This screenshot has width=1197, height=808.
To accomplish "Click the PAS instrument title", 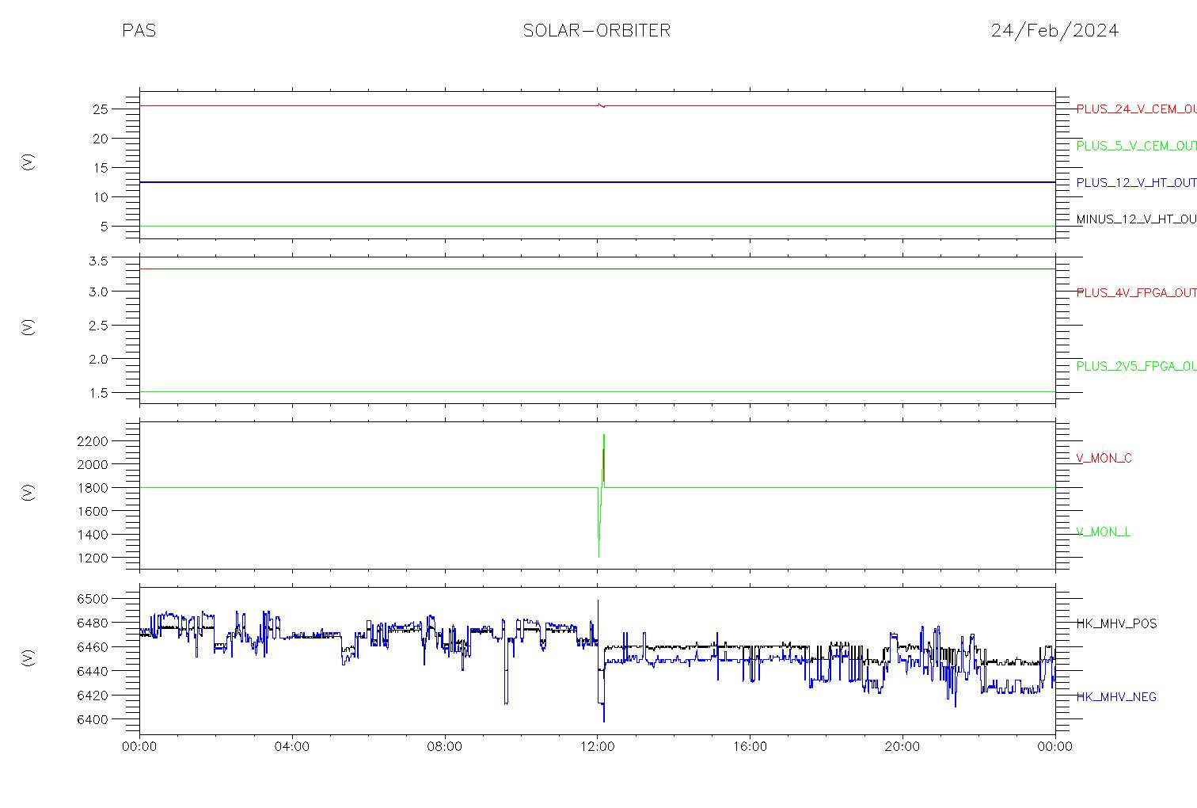I will [x=139, y=31].
